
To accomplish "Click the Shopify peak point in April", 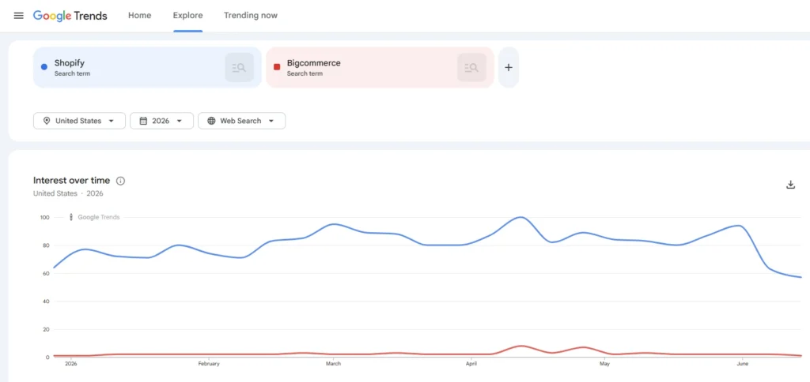I will [520, 217].
